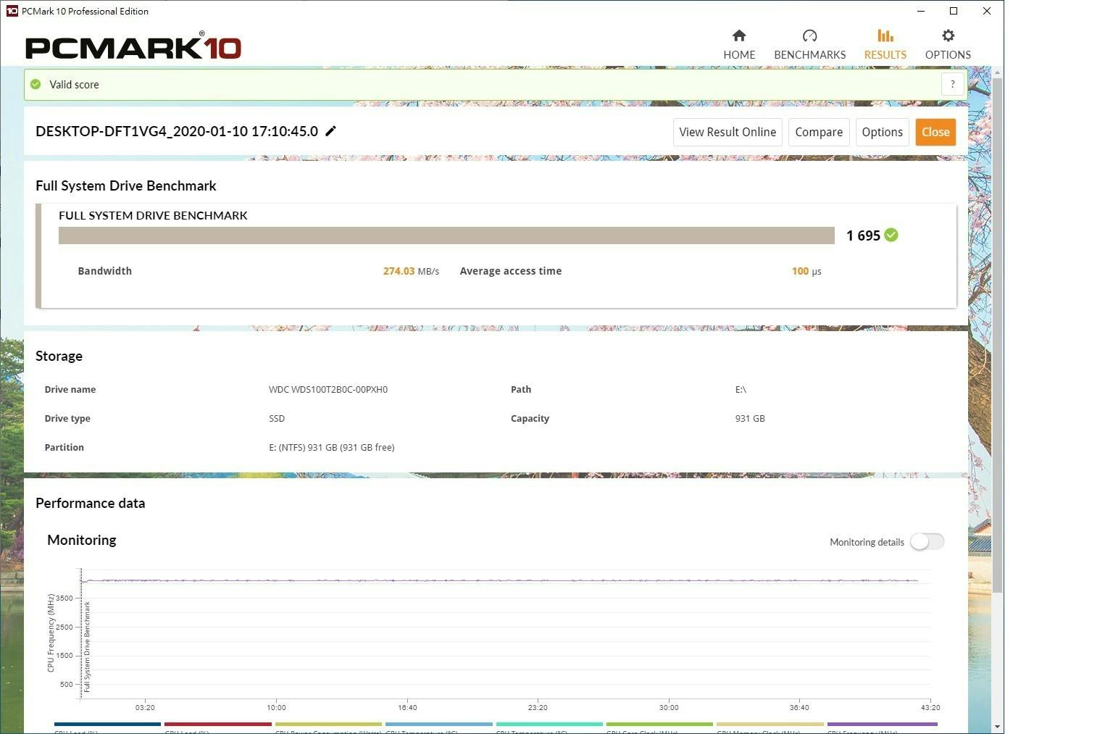Click drive name WDC WDS100T2B0C-00PXH0
Viewport: 1113px width, 734px height.
[x=328, y=389]
